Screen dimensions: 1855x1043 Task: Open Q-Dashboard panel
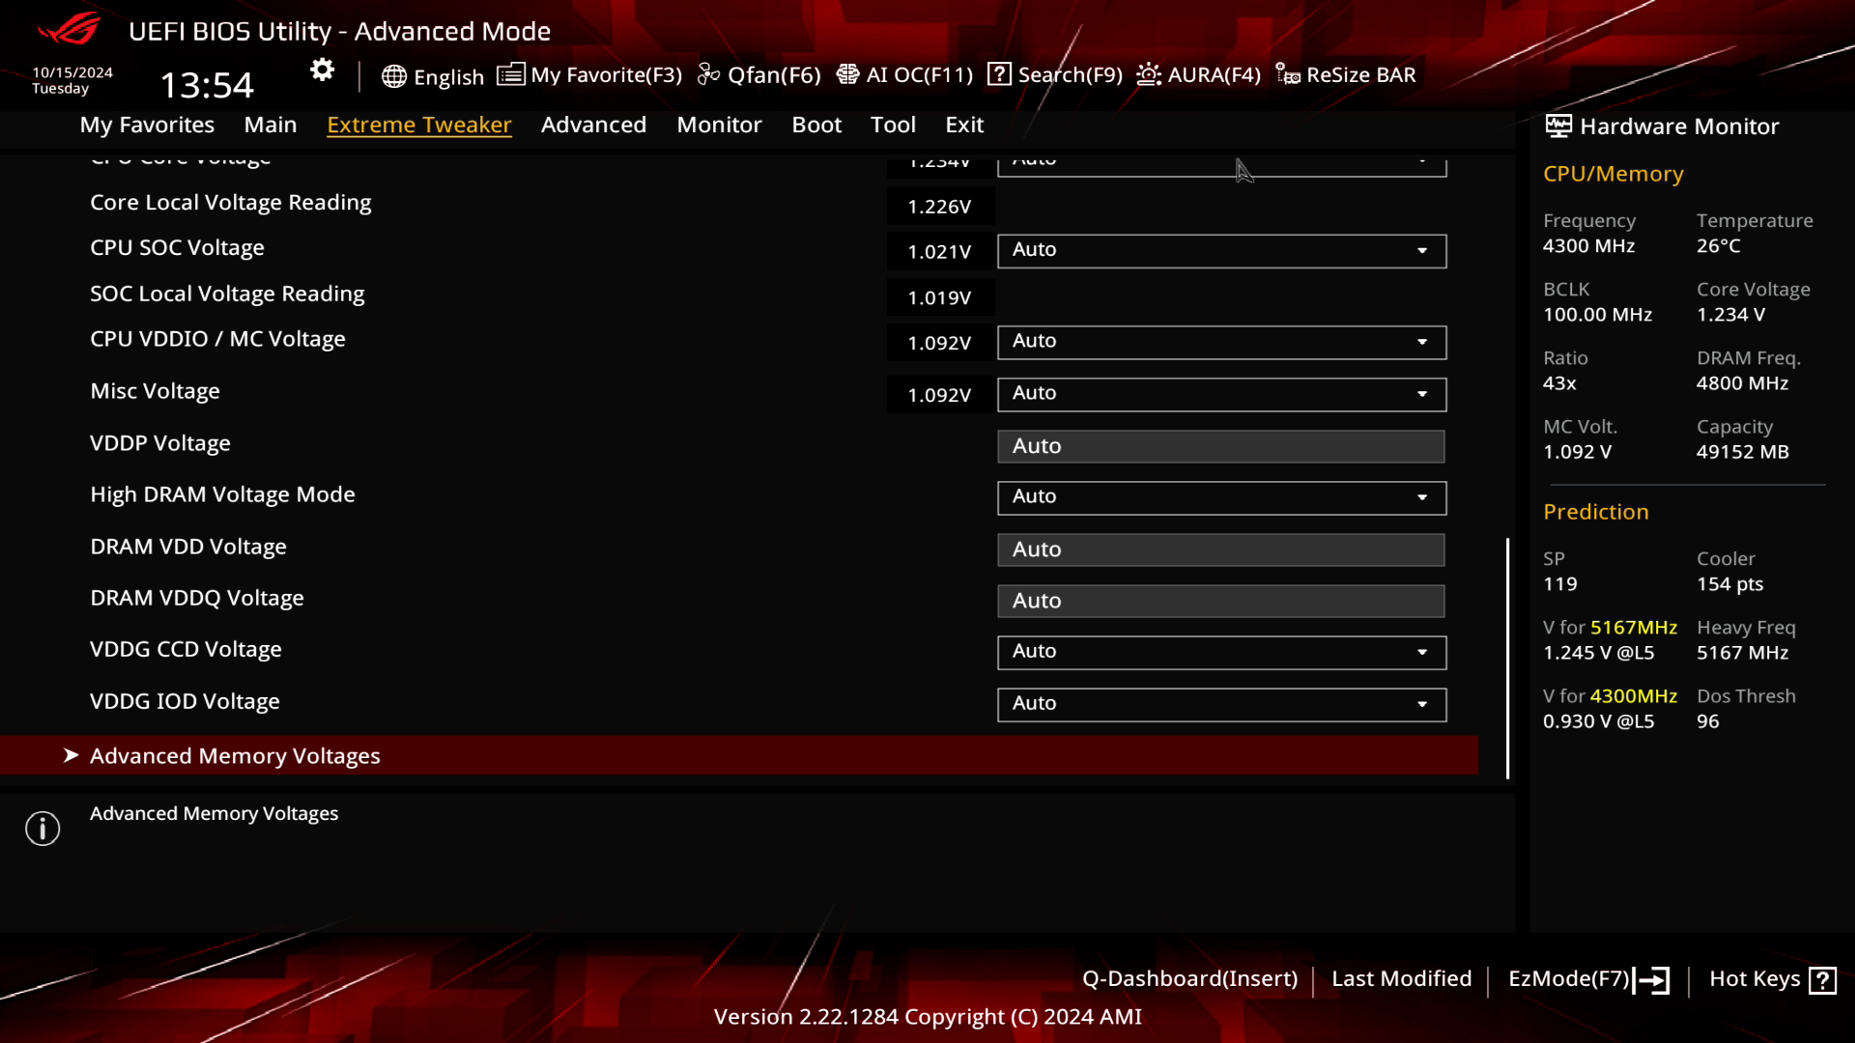pos(1190,978)
